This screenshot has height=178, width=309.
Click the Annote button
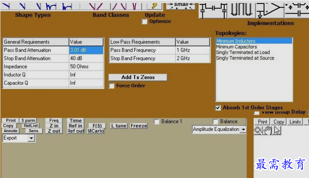click(10, 131)
